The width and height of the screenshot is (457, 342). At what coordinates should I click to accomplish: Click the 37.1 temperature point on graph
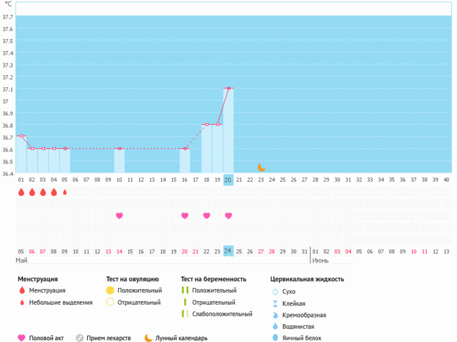point(228,88)
